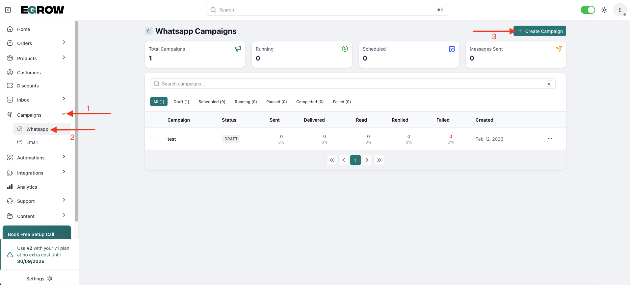This screenshot has height=285, width=630.
Task: Collapse the Campaigns sidebar section
Action: [x=64, y=114]
